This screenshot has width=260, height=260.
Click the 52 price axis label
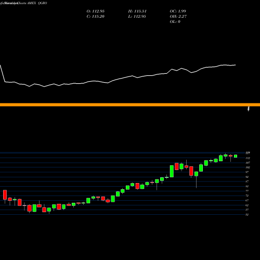click(247, 214)
